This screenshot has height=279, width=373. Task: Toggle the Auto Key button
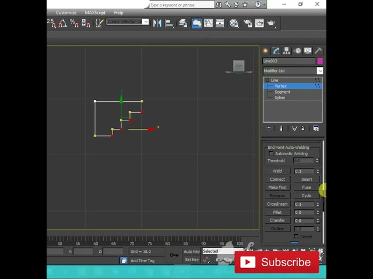coord(192,251)
